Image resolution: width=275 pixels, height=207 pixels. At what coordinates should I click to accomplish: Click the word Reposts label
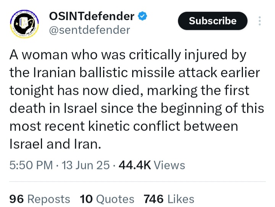(49, 199)
